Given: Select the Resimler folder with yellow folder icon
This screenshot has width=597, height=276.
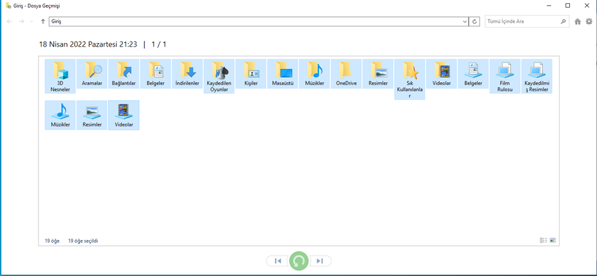Looking at the screenshot, I should [x=378, y=74].
